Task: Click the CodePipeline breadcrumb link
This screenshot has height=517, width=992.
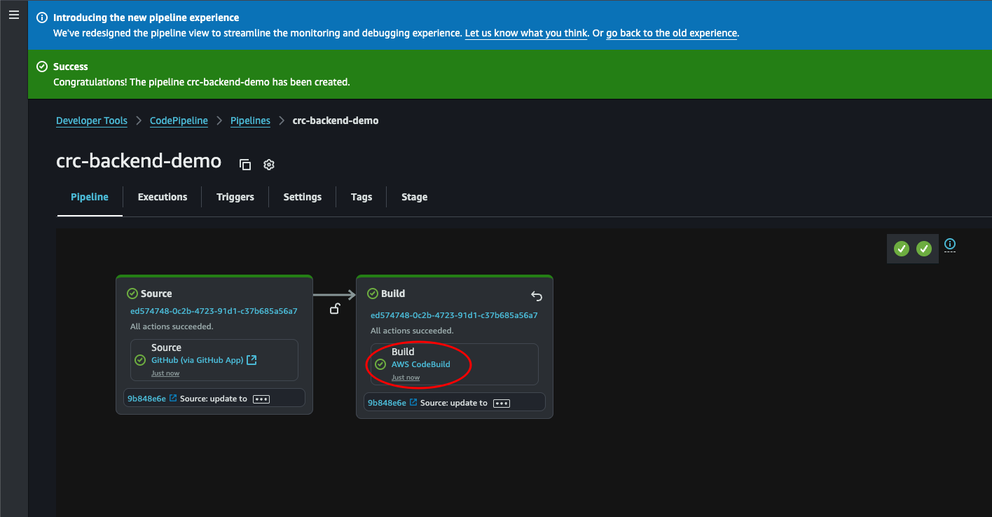Action: point(179,120)
